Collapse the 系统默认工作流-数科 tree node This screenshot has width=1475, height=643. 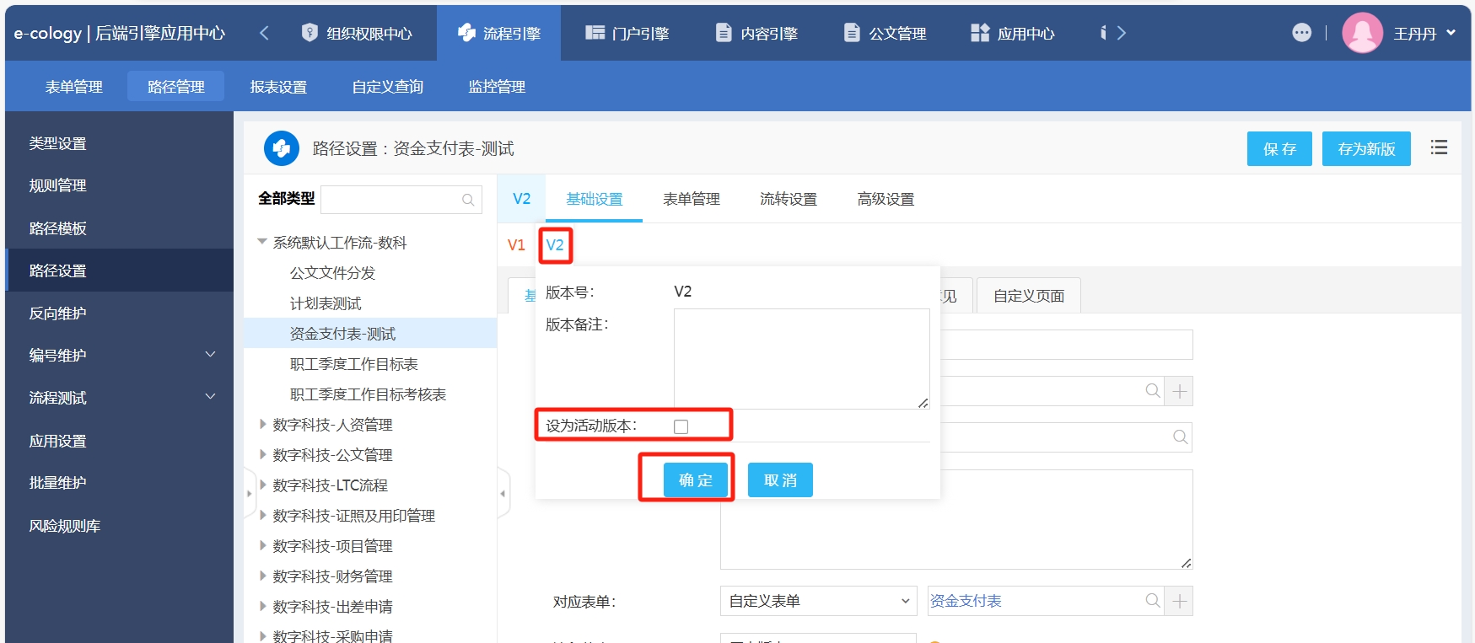262,242
